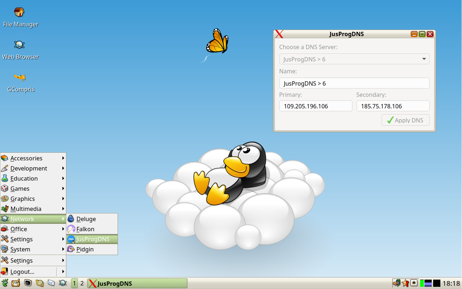This screenshot has width=462, height=289.
Task: Open the Games submenu
Action: point(33,189)
